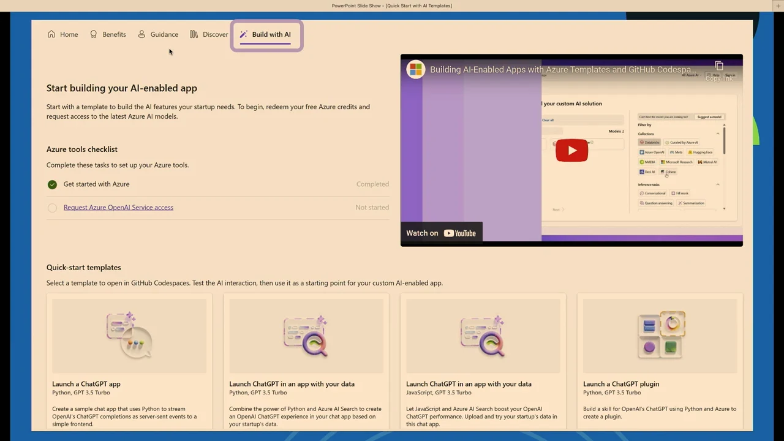
Task: Click the 'Python, GPT 3.5 Turbo' label under ChatGPT plugin
Action: 612,393
